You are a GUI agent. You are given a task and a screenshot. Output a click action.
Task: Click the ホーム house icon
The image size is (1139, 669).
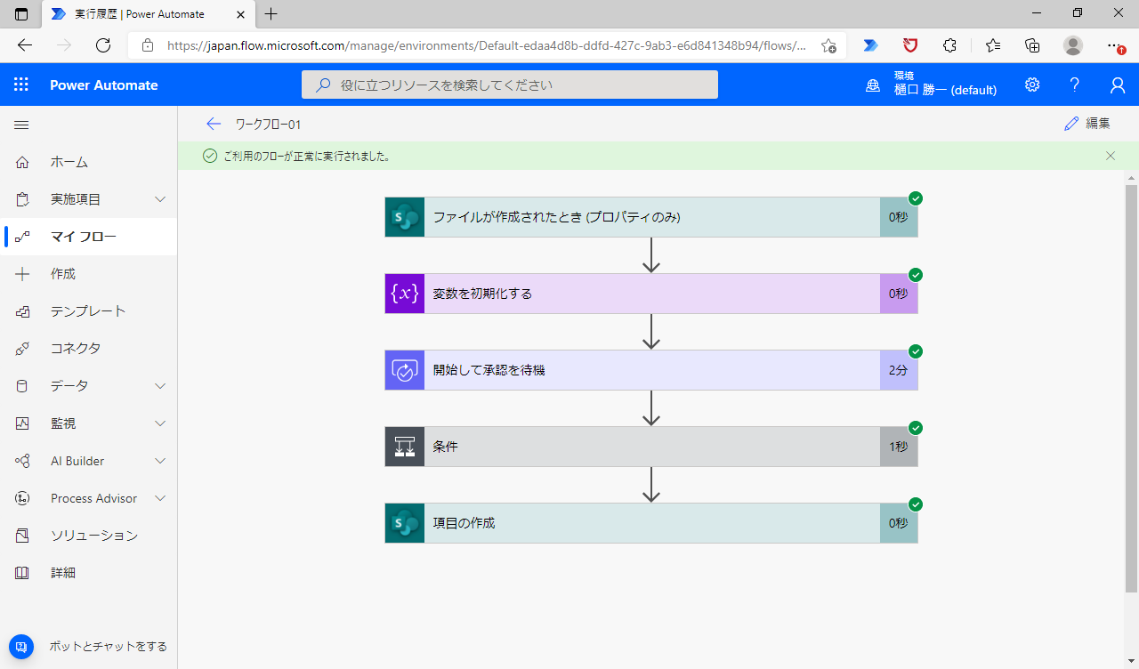[22, 162]
